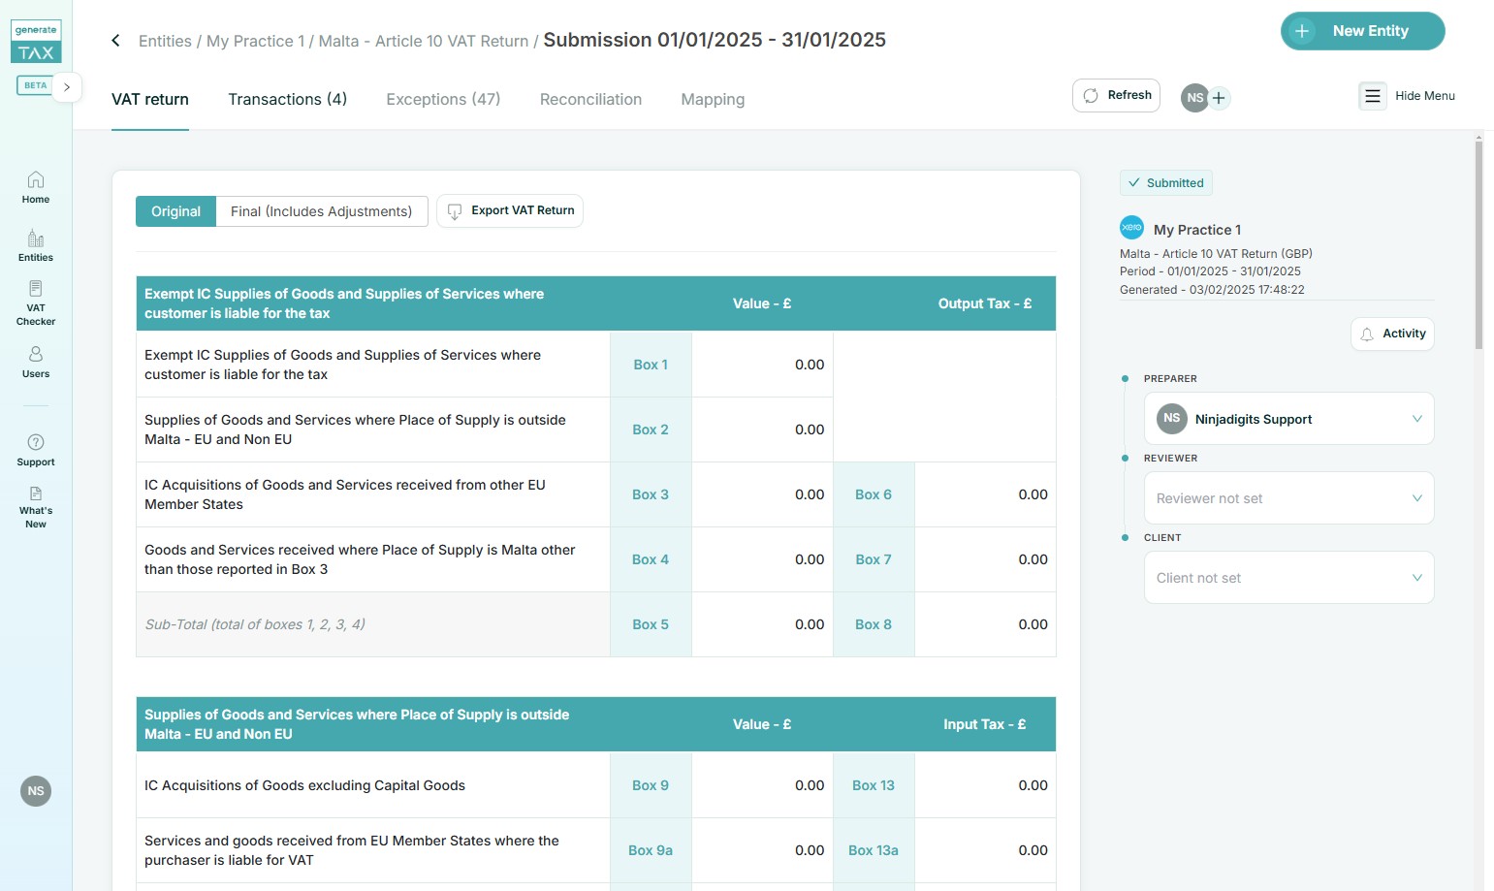Click the Box 1 reference cell

(x=651, y=365)
